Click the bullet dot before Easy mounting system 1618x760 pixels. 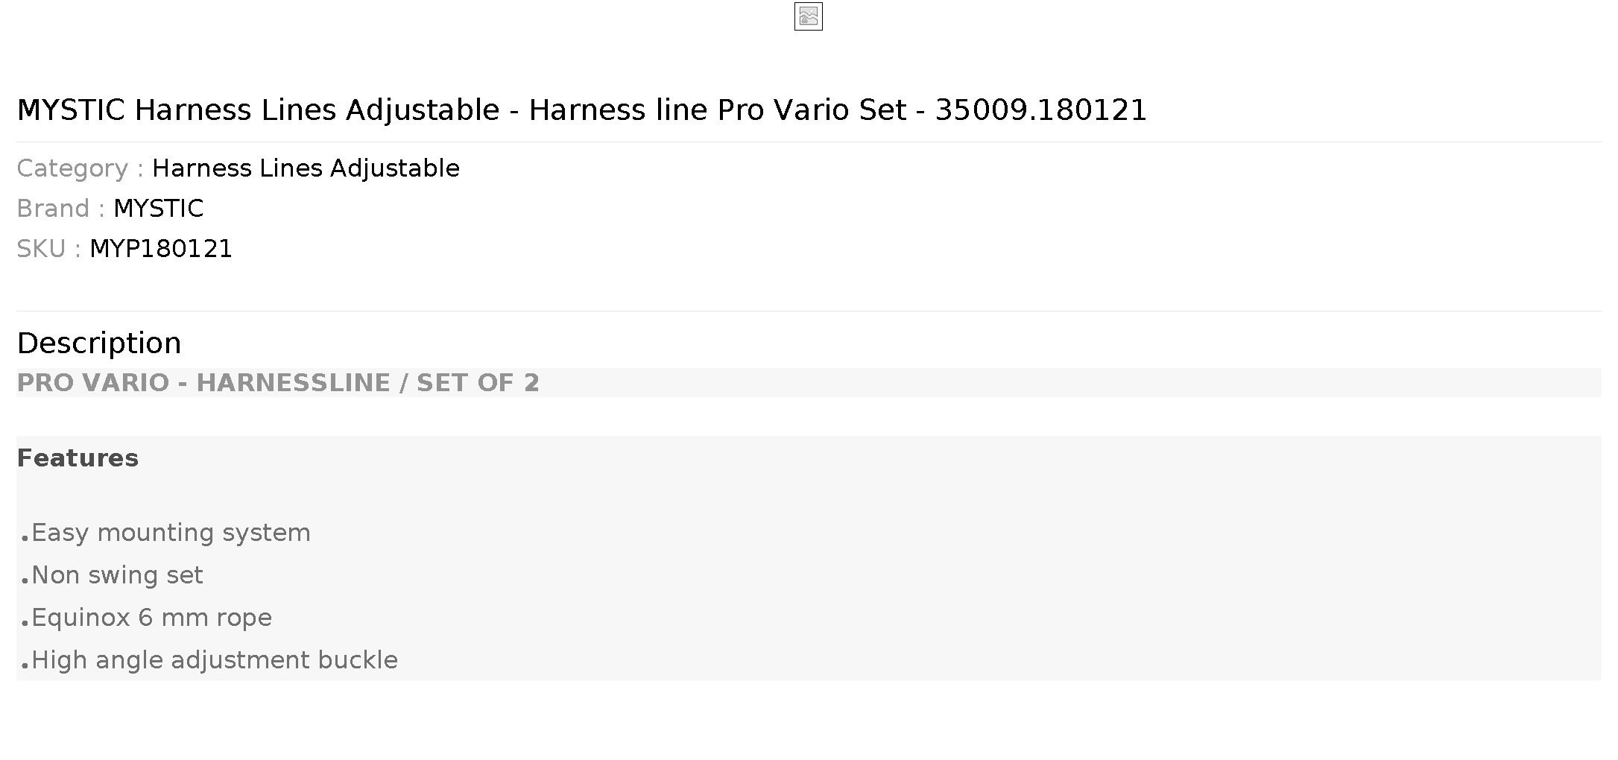25,537
